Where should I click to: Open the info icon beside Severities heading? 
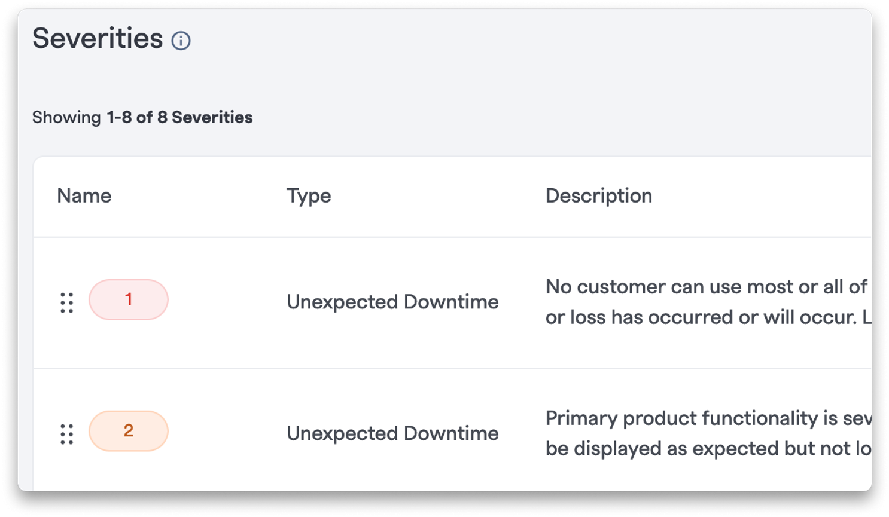[181, 41]
